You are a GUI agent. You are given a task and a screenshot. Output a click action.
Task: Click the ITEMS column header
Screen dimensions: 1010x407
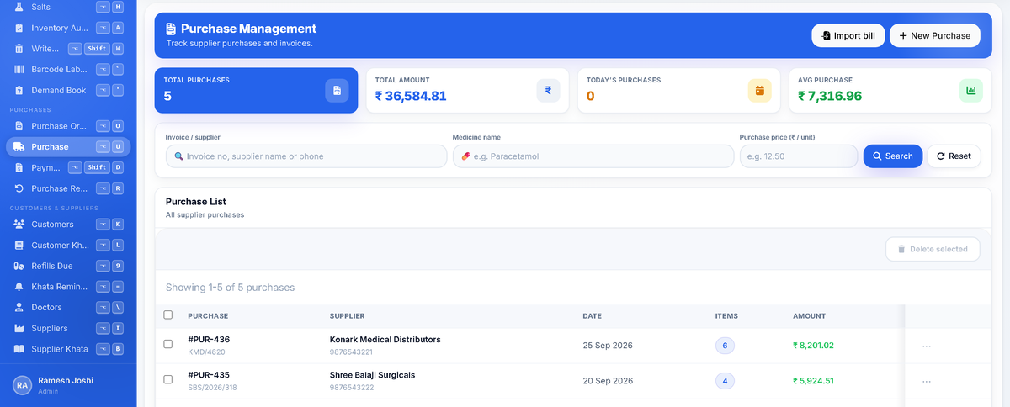point(726,316)
